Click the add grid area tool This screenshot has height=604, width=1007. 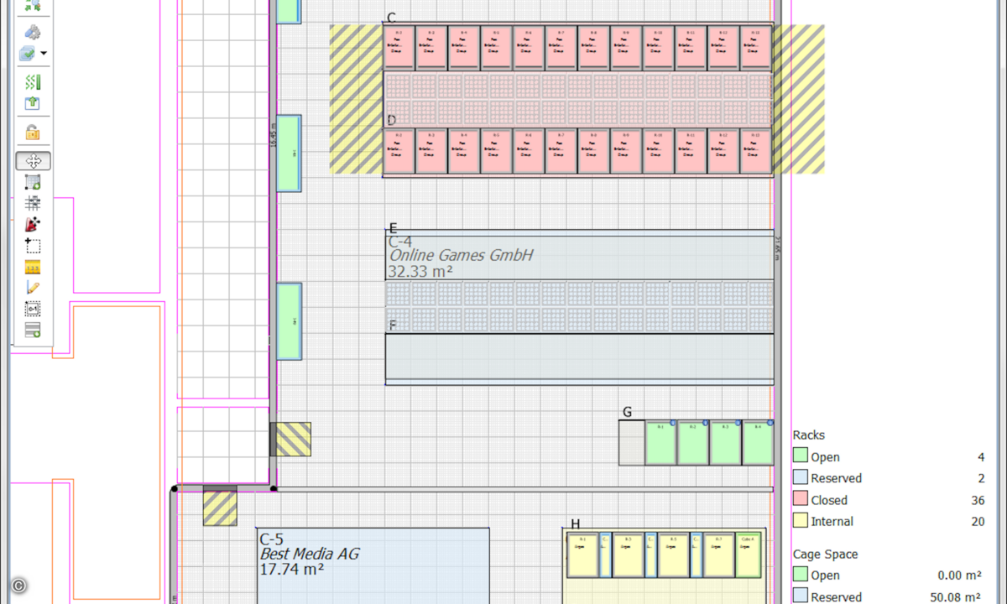point(33,182)
